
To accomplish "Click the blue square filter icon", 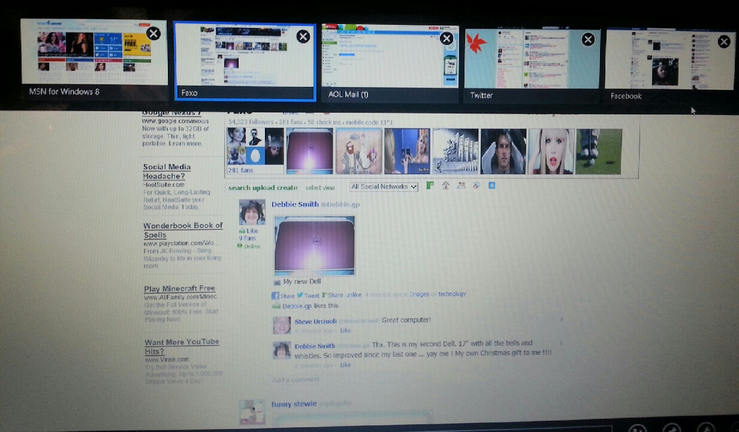I will tap(492, 186).
